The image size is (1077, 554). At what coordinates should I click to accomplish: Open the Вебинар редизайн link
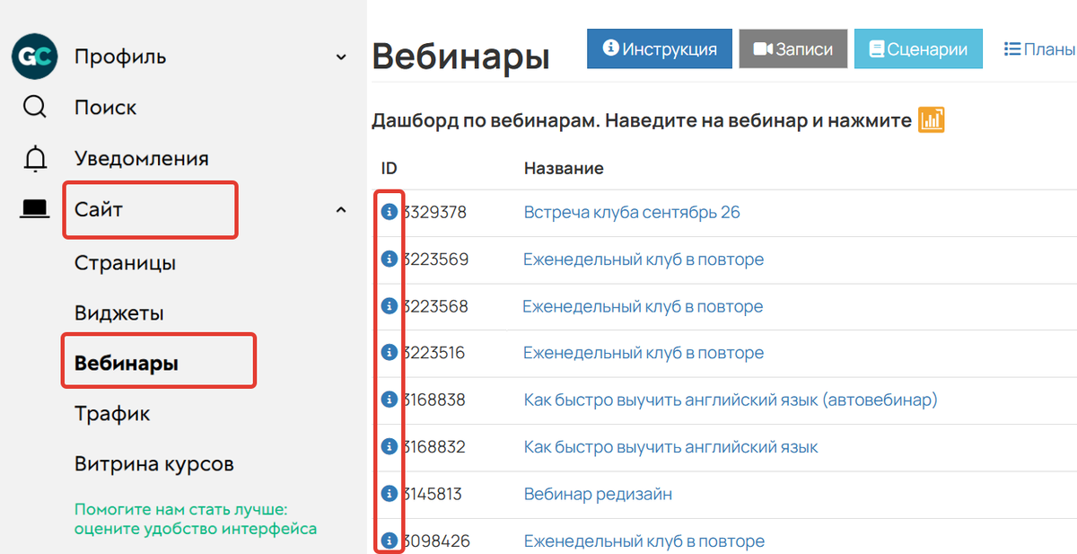pos(598,494)
